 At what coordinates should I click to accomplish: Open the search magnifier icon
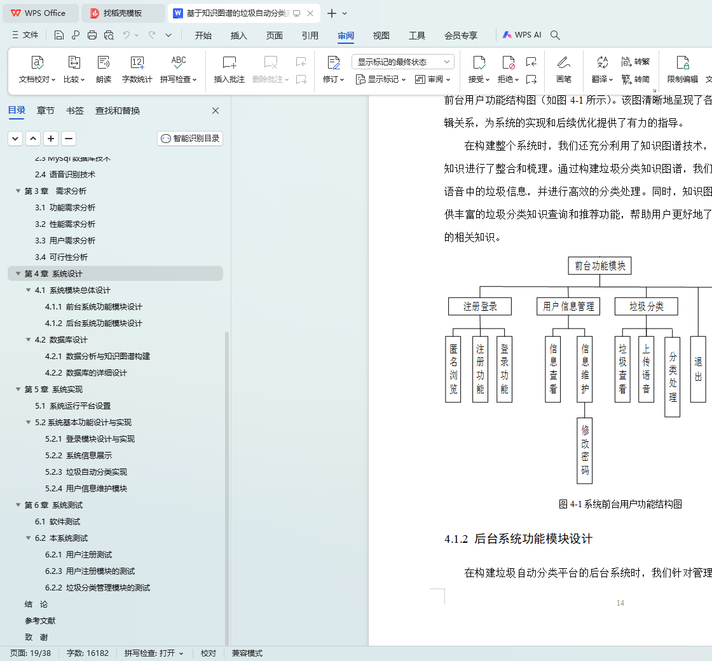(x=555, y=35)
